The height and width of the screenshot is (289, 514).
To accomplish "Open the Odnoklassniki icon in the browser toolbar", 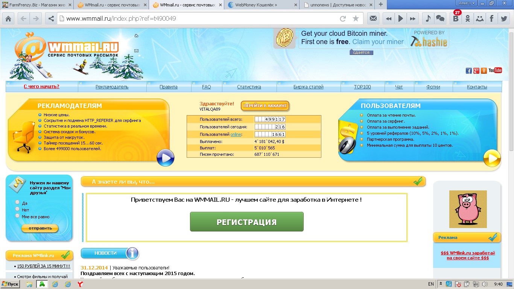I will coord(468,18).
